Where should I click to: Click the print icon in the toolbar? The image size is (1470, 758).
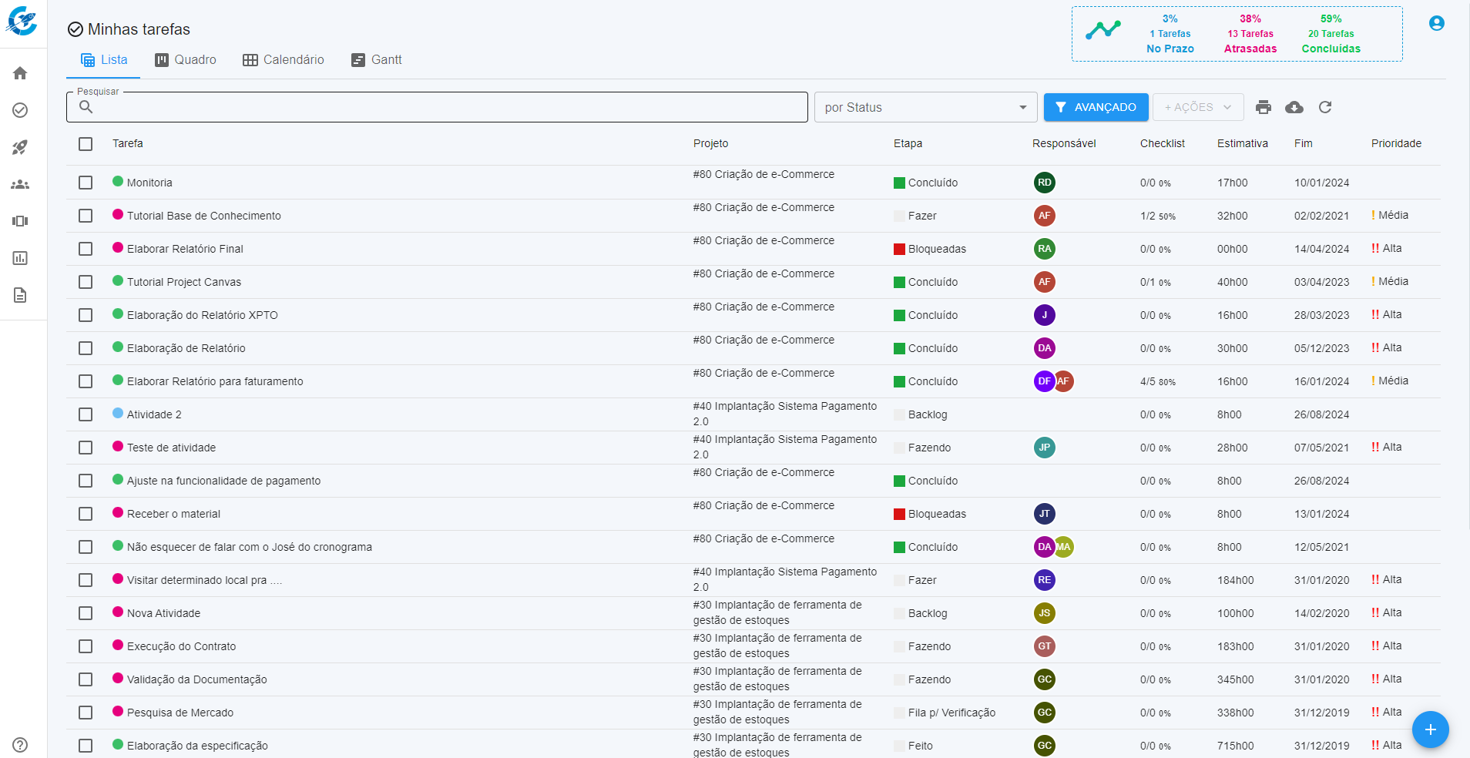pyautogui.click(x=1264, y=107)
